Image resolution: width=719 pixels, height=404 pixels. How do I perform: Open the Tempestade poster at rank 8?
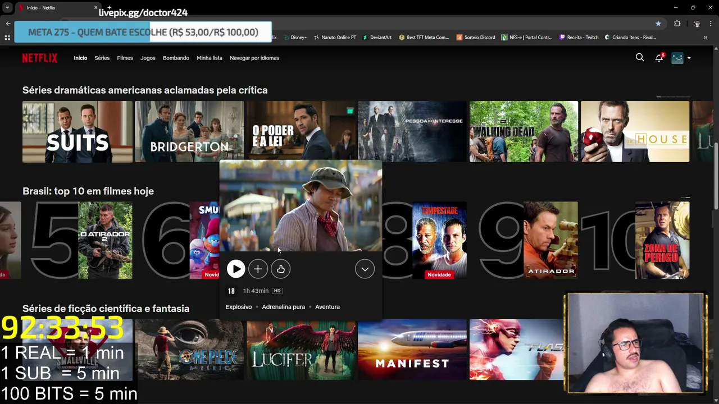click(x=439, y=240)
